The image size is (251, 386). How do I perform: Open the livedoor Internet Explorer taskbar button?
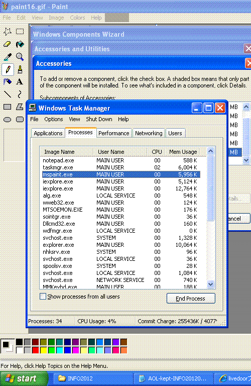tap(233, 378)
